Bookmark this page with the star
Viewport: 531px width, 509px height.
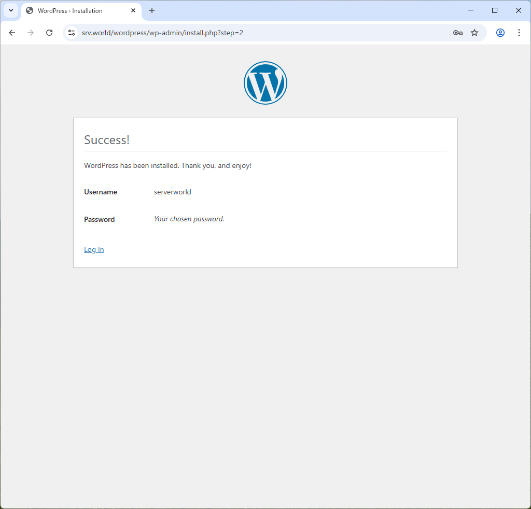click(x=474, y=33)
